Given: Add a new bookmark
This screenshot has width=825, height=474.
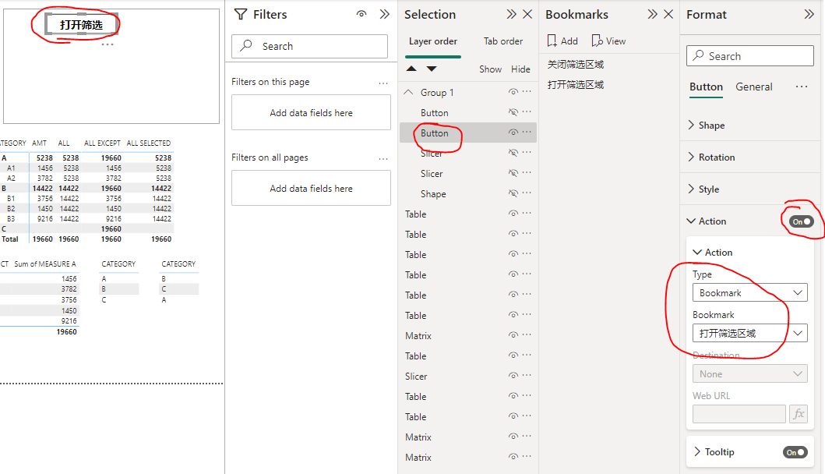Looking at the screenshot, I should [x=562, y=41].
